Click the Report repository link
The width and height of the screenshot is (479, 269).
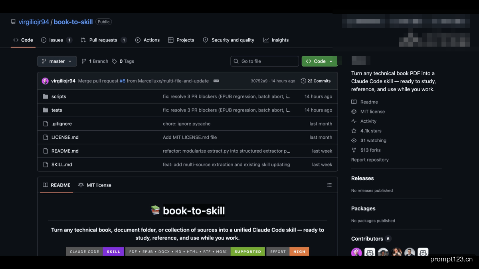tap(370, 160)
